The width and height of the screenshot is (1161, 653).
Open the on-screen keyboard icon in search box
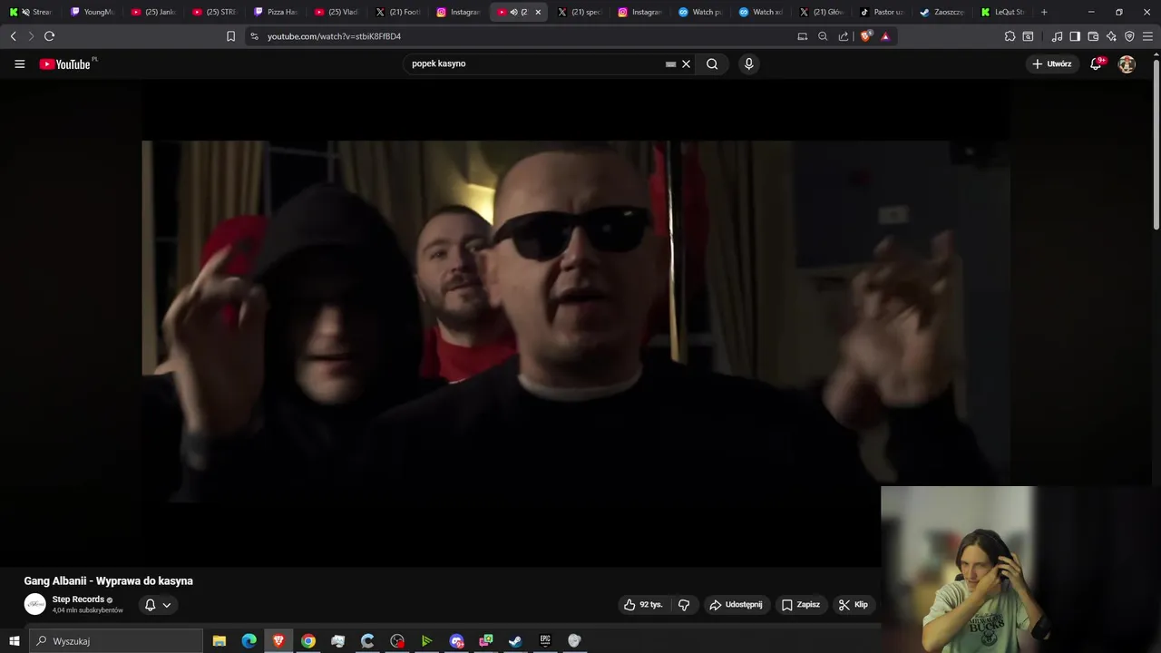pyautogui.click(x=670, y=64)
